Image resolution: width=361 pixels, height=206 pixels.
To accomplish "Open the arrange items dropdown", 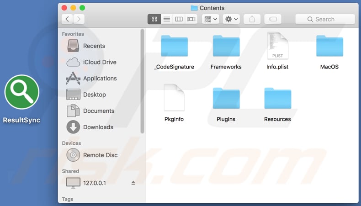I will coord(210,19).
